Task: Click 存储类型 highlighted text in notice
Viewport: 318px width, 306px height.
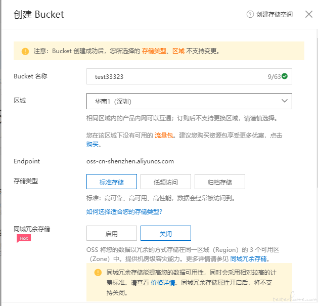Action: pyautogui.click(x=154, y=51)
